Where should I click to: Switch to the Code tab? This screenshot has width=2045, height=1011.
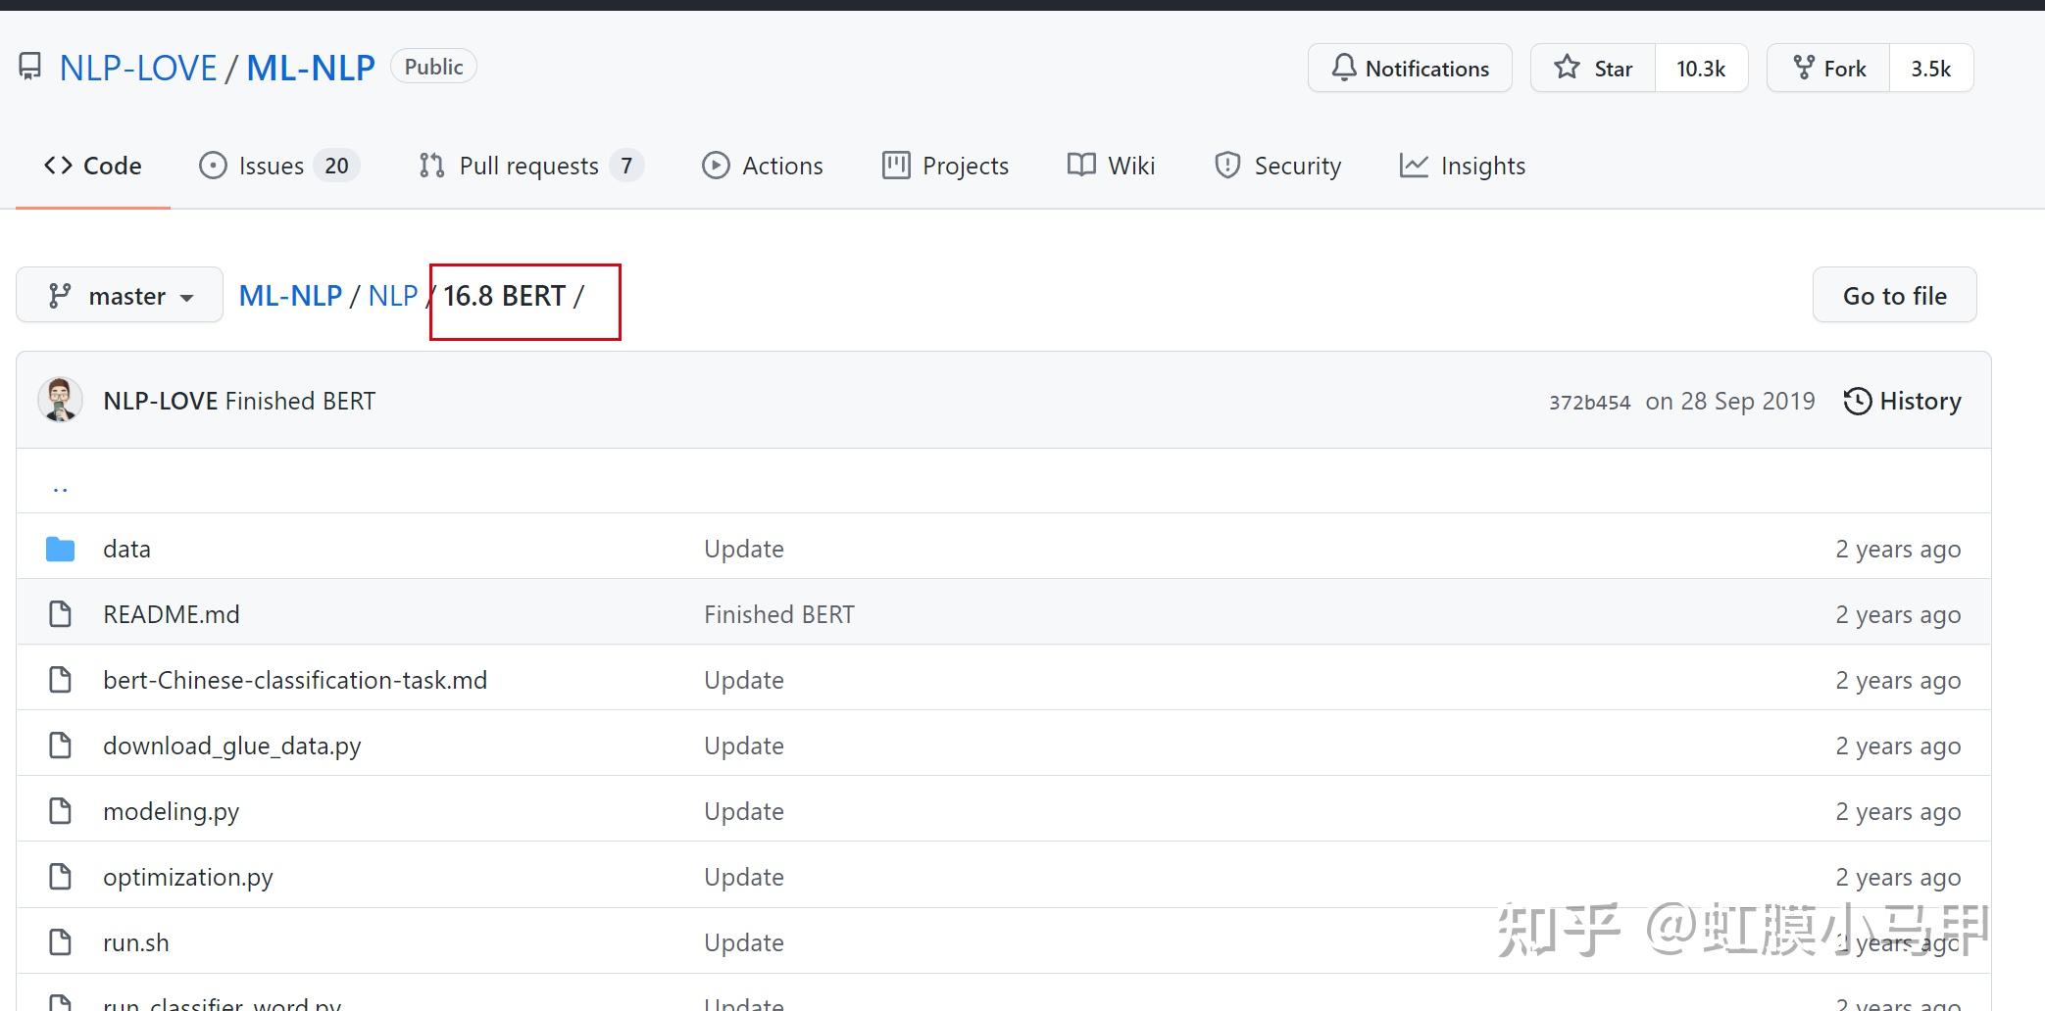(93, 166)
